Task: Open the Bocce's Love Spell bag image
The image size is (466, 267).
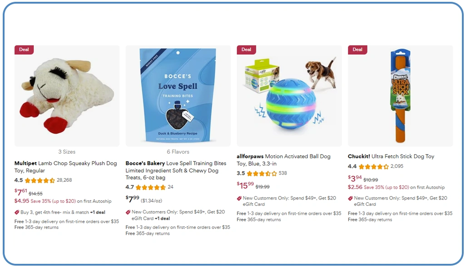Action: tap(178, 96)
